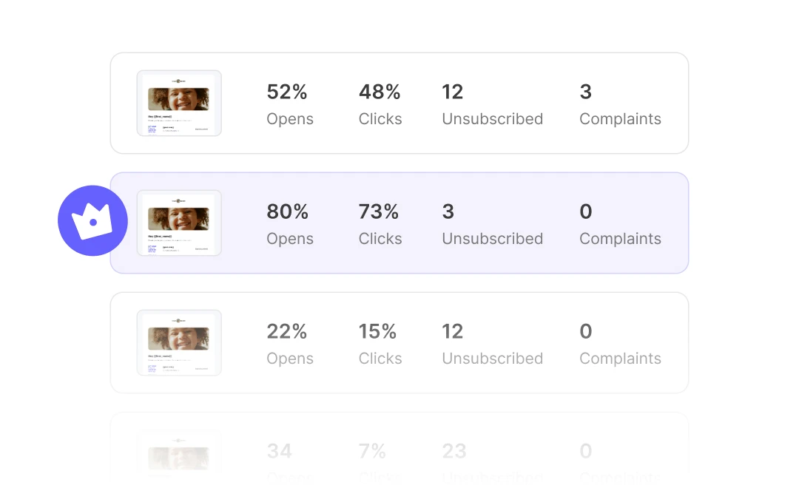The width and height of the screenshot is (799, 488).
Task: Click the 3 Complaints figure
Action: coord(620,104)
